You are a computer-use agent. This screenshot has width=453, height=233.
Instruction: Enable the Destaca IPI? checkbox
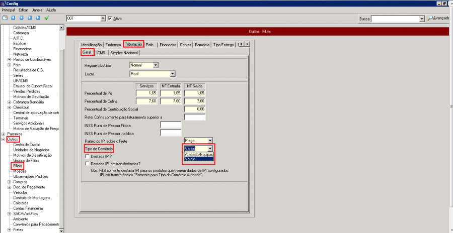(88, 157)
